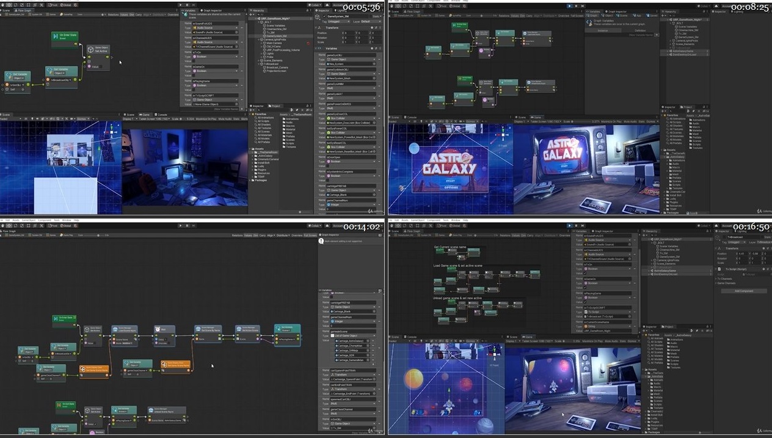Screen dimensions: 772x438
Task: Click the Play icon in the 00:14:02 frame
Action: pos(181,226)
